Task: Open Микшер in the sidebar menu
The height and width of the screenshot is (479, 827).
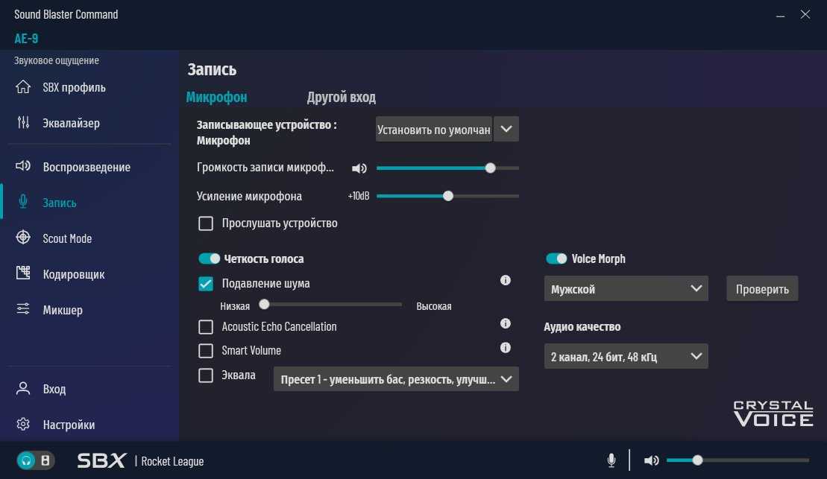Action: click(x=62, y=310)
